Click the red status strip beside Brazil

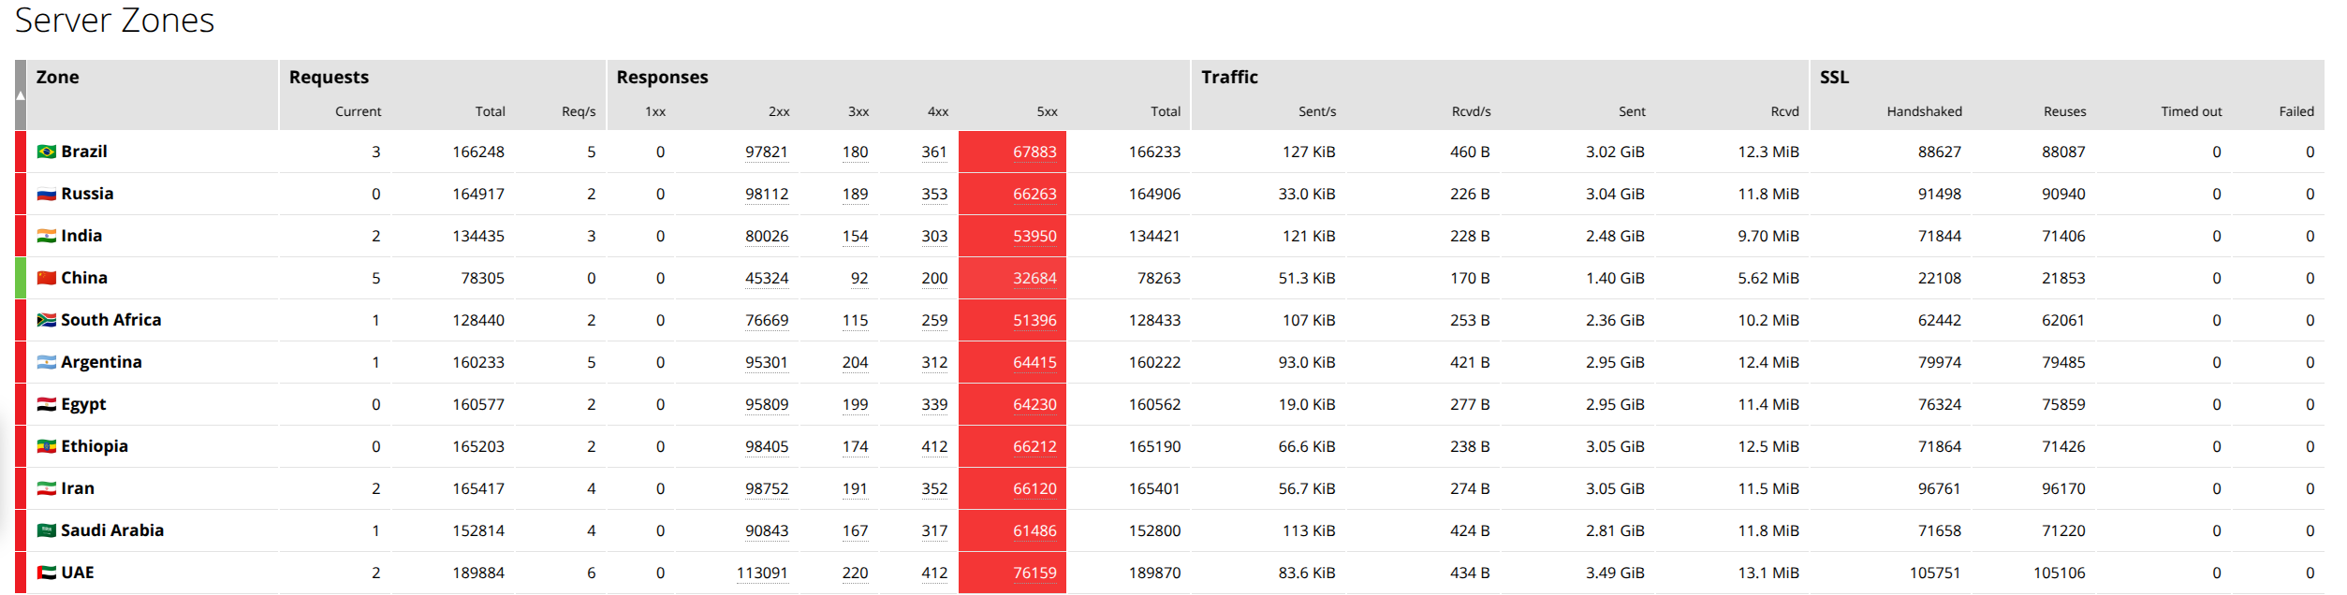click(x=21, y=152)
